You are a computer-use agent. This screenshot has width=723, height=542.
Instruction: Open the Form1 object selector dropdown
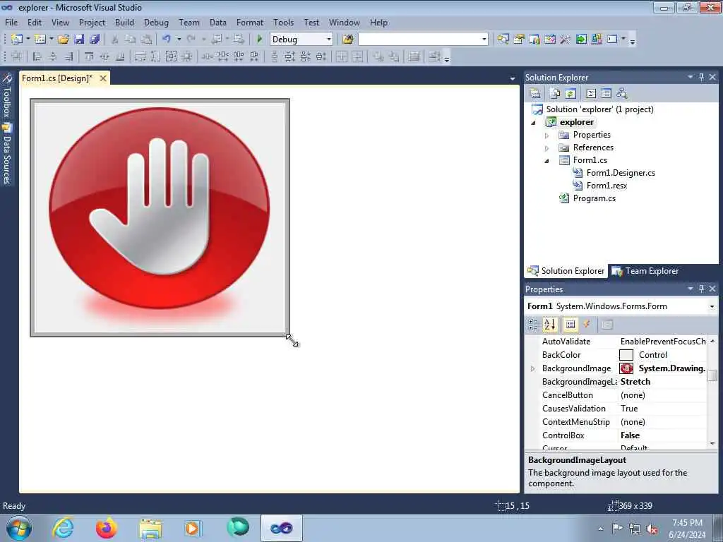coord(712,306)
